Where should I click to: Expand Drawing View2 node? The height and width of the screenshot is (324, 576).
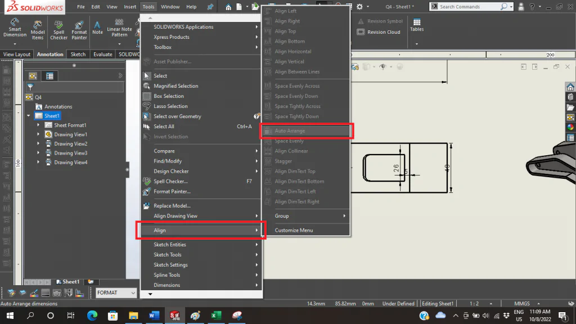[x=38, y=143]
